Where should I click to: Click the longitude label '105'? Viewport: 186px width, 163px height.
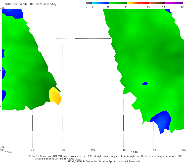click(x=93, y=150)
